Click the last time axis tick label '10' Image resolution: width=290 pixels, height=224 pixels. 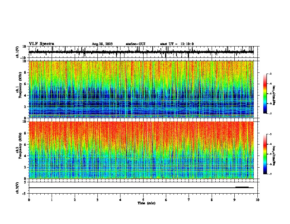[257, 200]
